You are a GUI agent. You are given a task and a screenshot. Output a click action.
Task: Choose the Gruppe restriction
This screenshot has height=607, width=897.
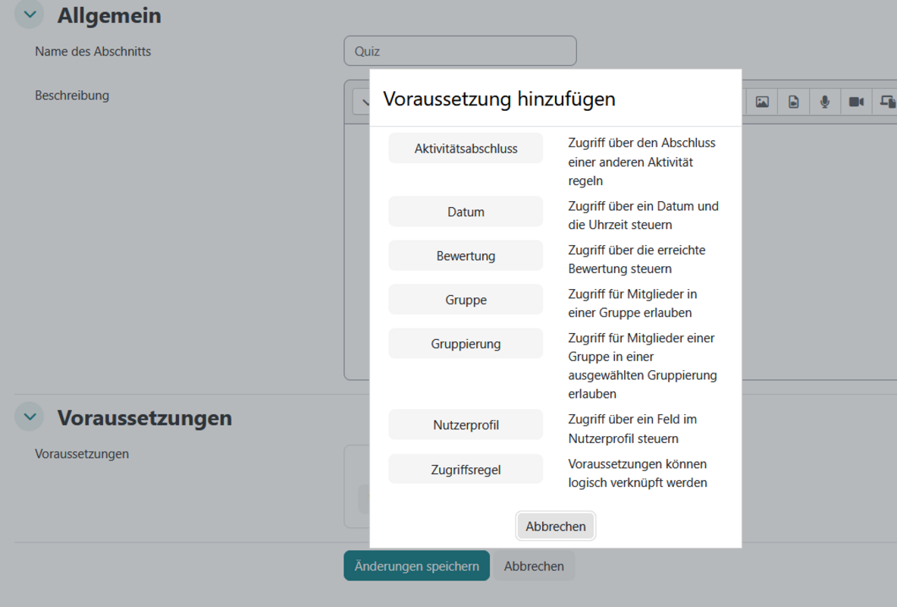[x=466, y=300]
